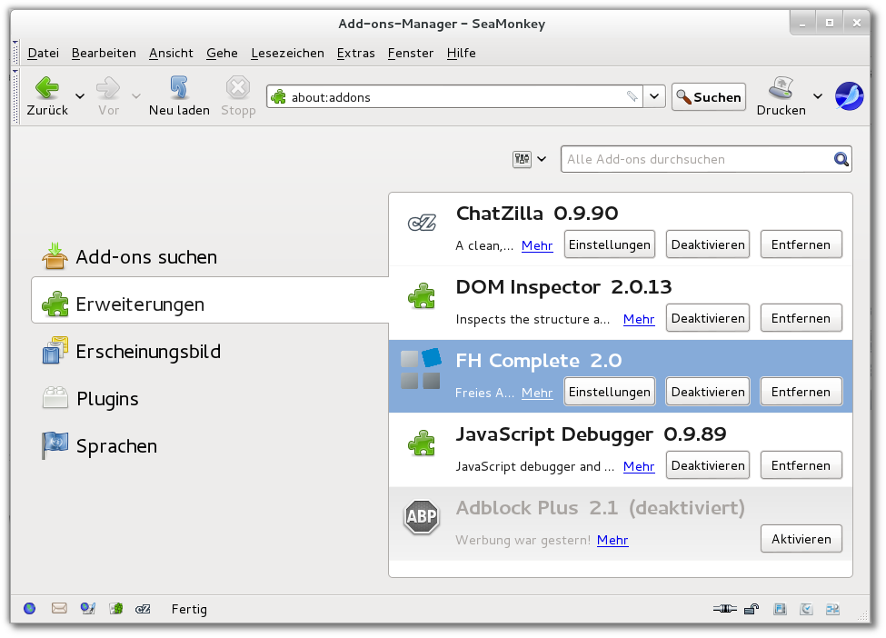The height and width of the screenshot is (638, 886).
Task: Expand the address bar URL dropdown
Action: pyautogui.click(x=656, y=96)
